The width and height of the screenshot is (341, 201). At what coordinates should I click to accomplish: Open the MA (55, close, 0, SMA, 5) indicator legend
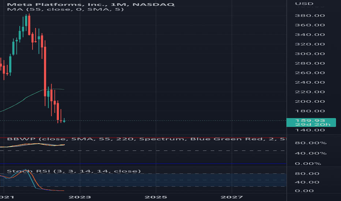(x=65, y=10)
